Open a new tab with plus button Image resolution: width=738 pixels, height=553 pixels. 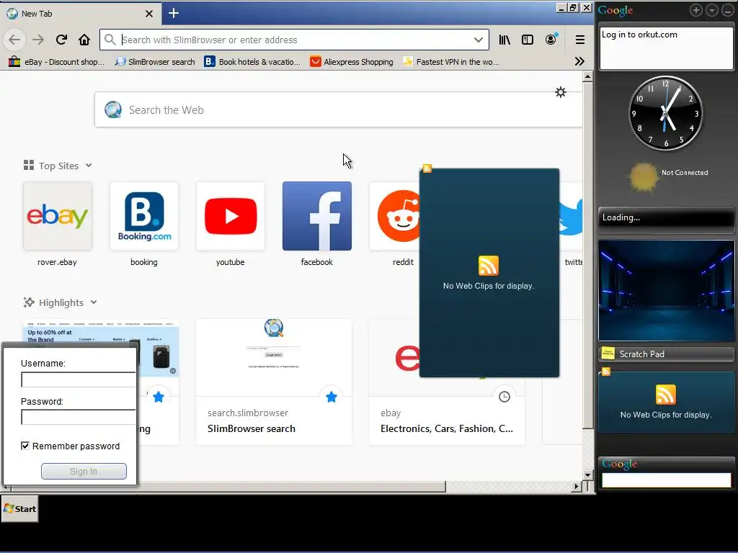pos(174,13)
